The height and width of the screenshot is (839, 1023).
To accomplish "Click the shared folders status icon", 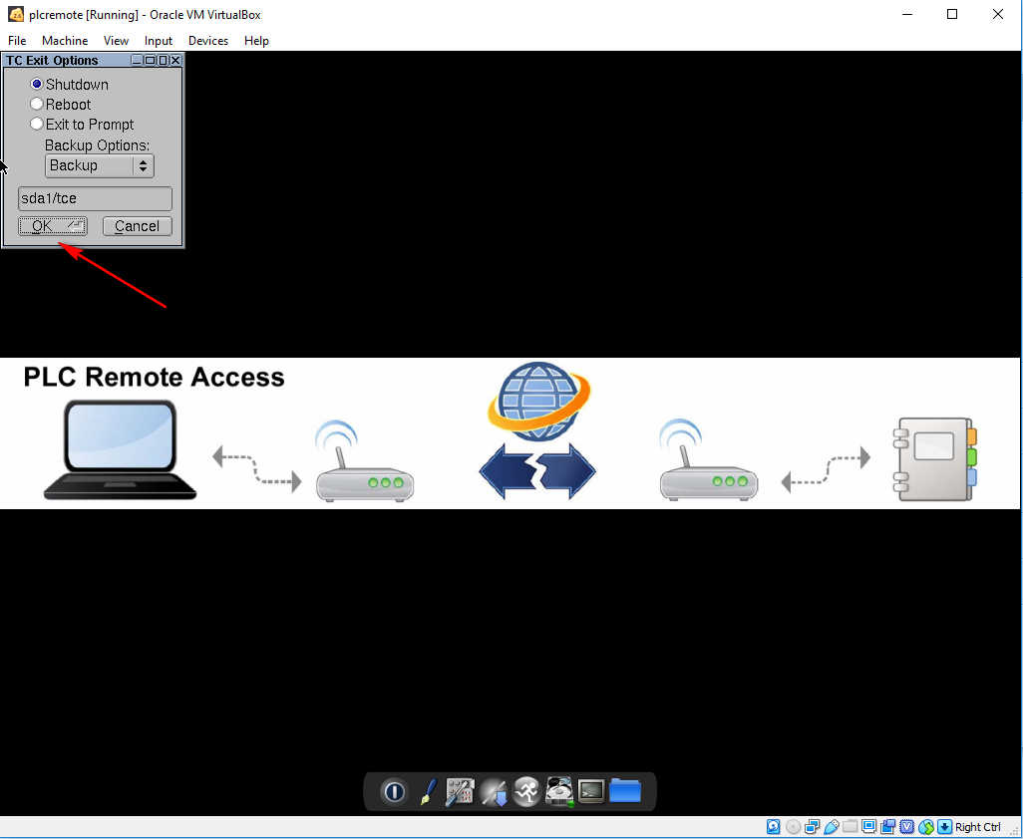I will point(851,827).
